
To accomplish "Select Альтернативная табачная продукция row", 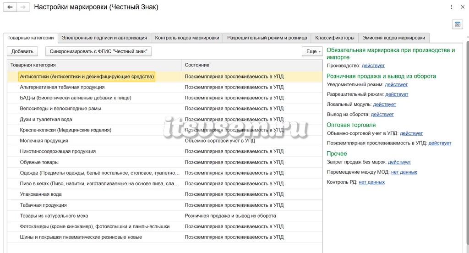I will (x=165, y=87).
